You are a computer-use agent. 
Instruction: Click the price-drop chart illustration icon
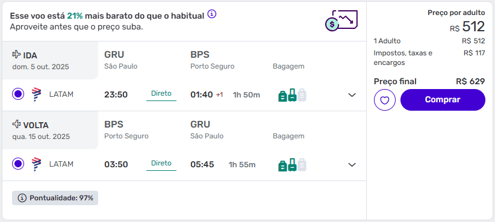[341, 20]
